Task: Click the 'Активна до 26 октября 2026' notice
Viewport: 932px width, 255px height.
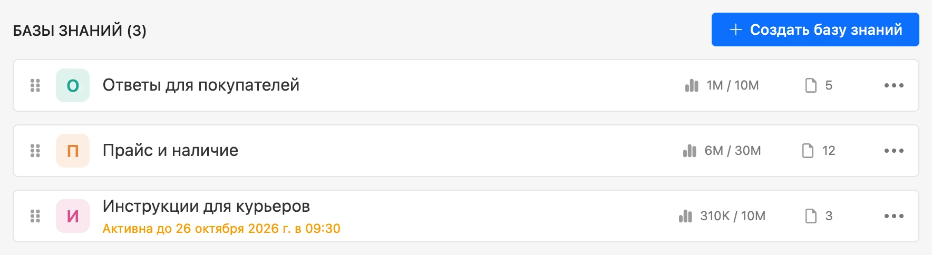Action: tap(221, 229)
